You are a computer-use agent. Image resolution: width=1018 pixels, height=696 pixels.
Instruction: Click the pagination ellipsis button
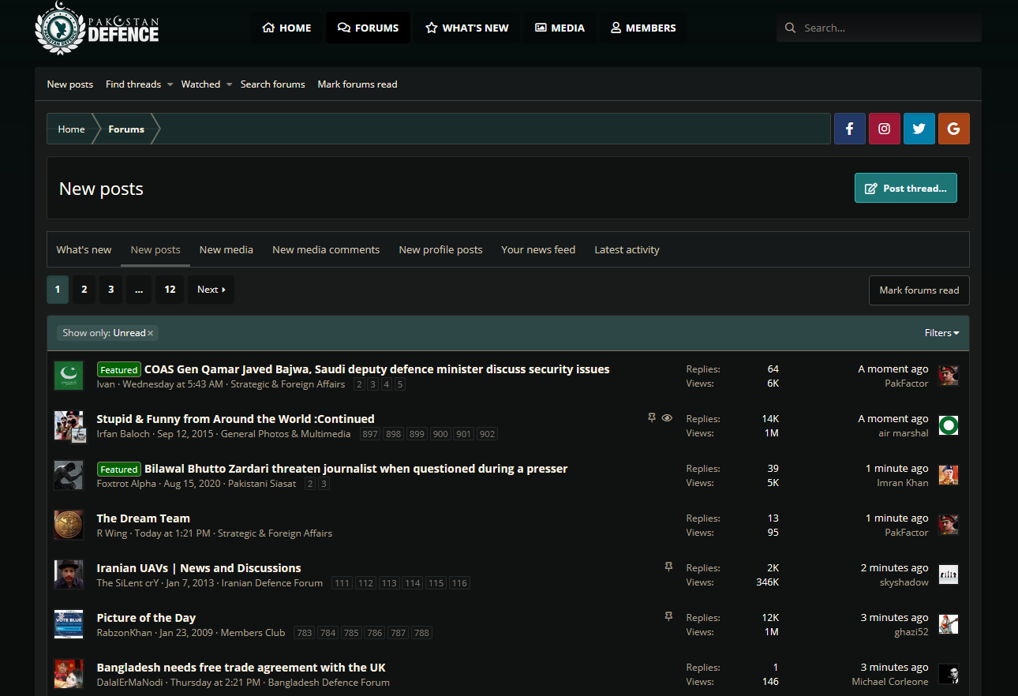139,290
